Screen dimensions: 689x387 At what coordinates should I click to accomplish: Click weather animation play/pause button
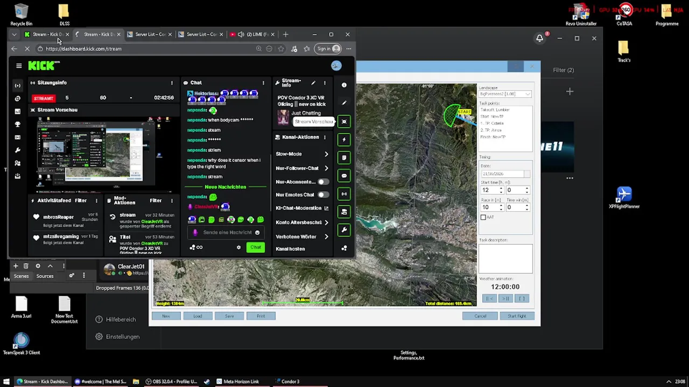click(505, 299)
